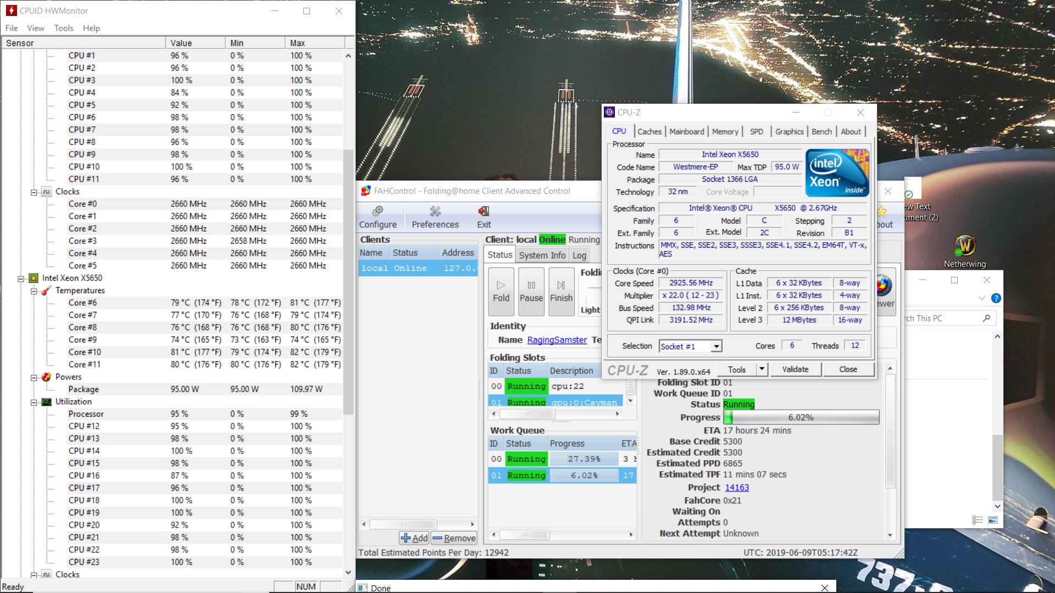Screen dimensions: 1055x593
Task: Collapse the Utilization tree node
Action: coord(34,402)
